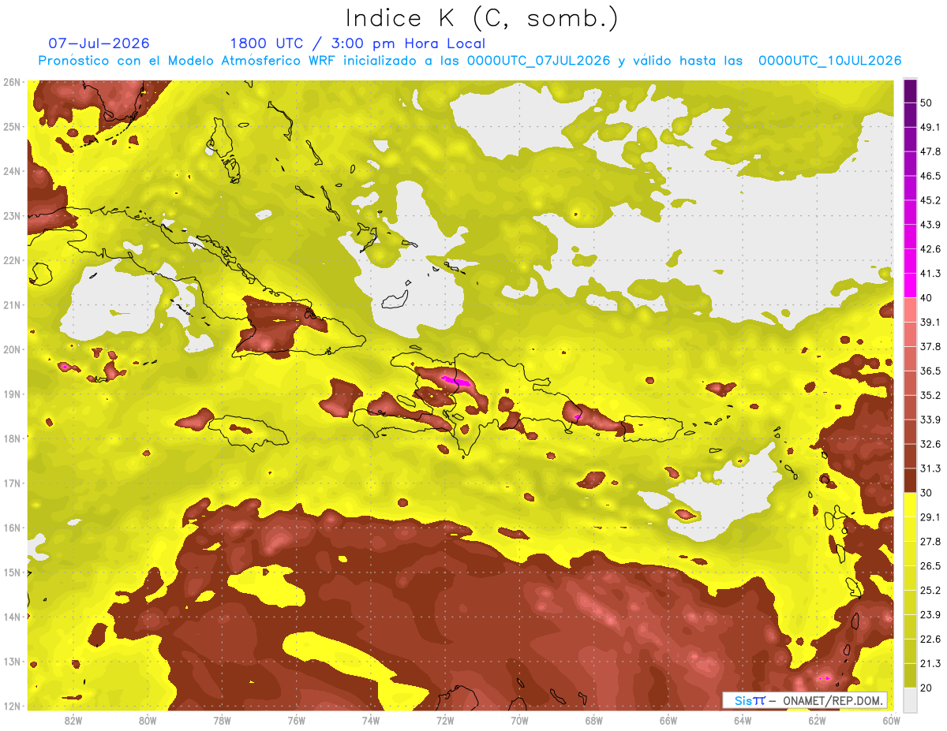947x731 pixels.
Task: Click the colorbar label '22.6'
Action: 930,639
